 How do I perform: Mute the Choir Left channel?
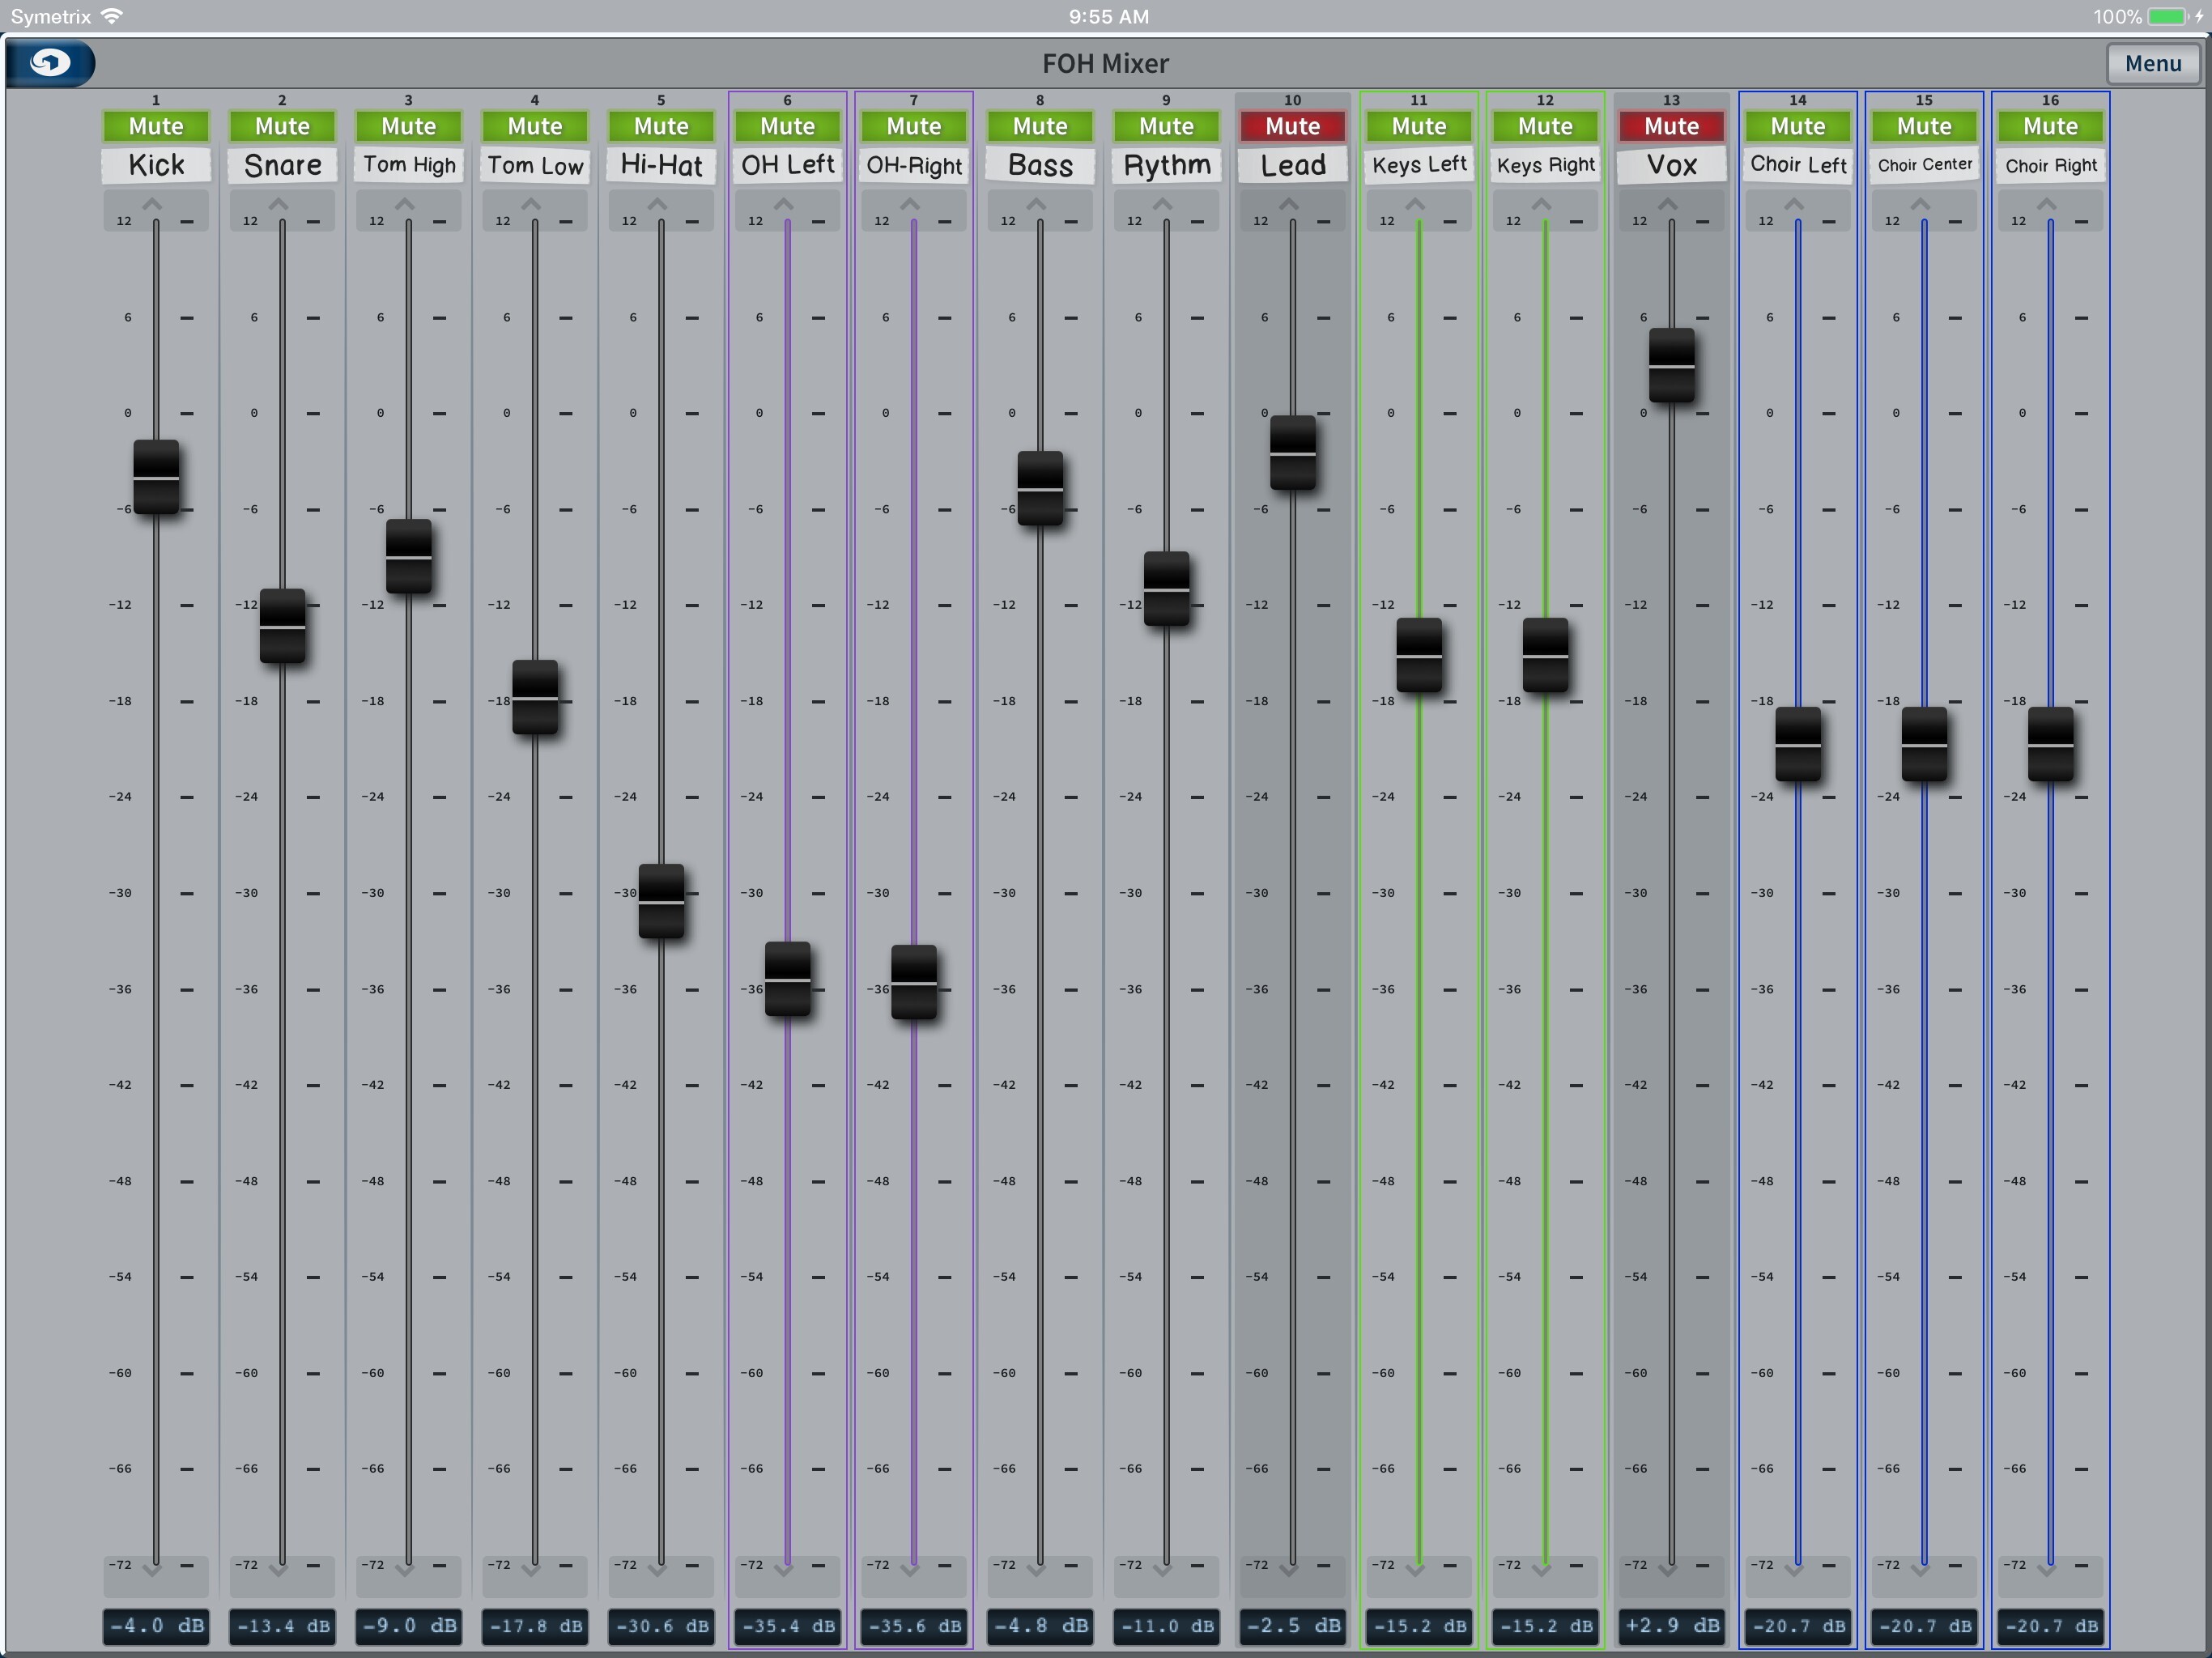tap(1797, 126)
